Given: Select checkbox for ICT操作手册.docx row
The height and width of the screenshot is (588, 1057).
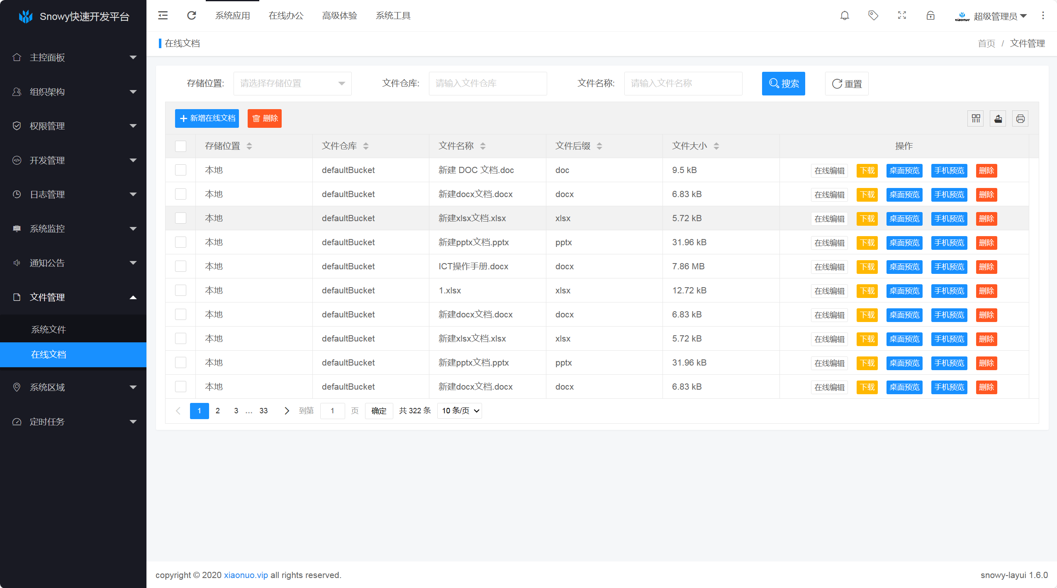Looking at the screenshot, I should click(180, 266).
